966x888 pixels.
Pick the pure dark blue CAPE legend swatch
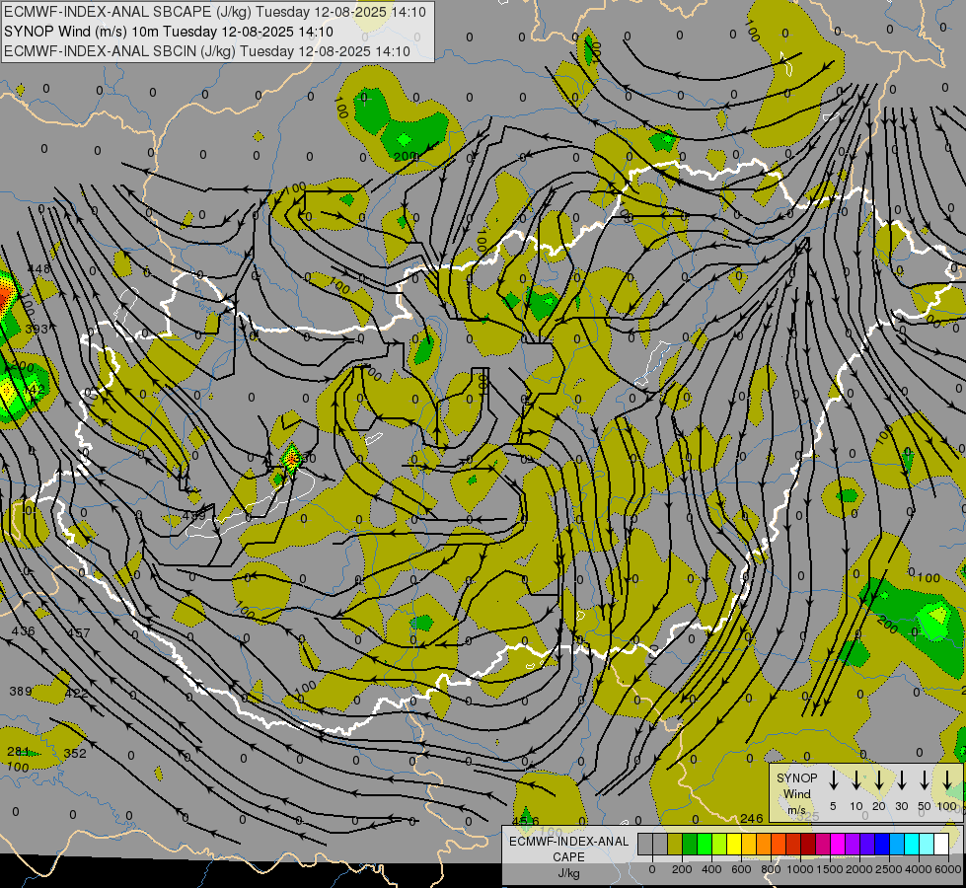[x=881, y=844]
